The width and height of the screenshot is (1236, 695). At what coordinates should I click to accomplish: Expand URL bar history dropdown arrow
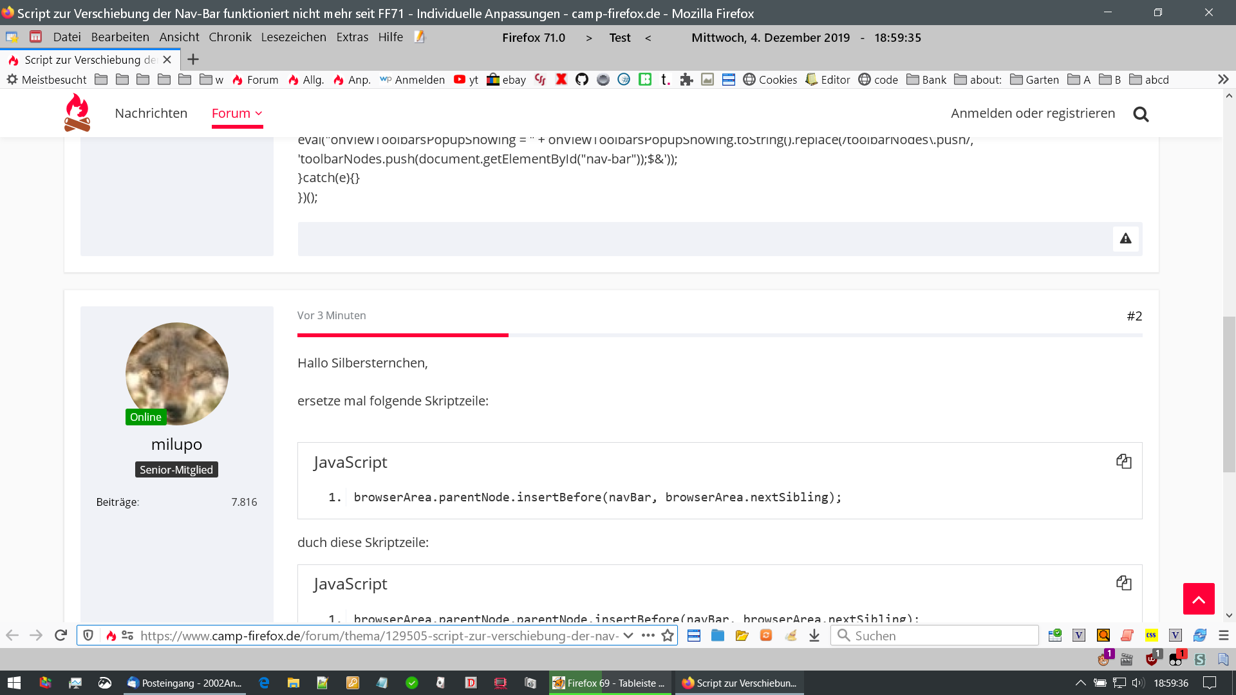pyautogui.click(x=628, y=636)
